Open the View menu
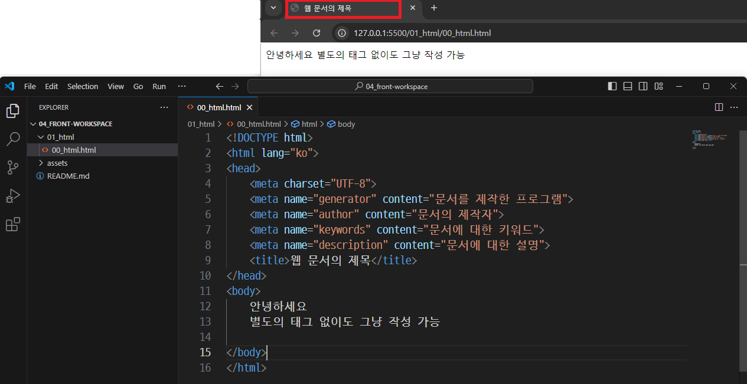The image size is (747, 384). pos(116,86)
